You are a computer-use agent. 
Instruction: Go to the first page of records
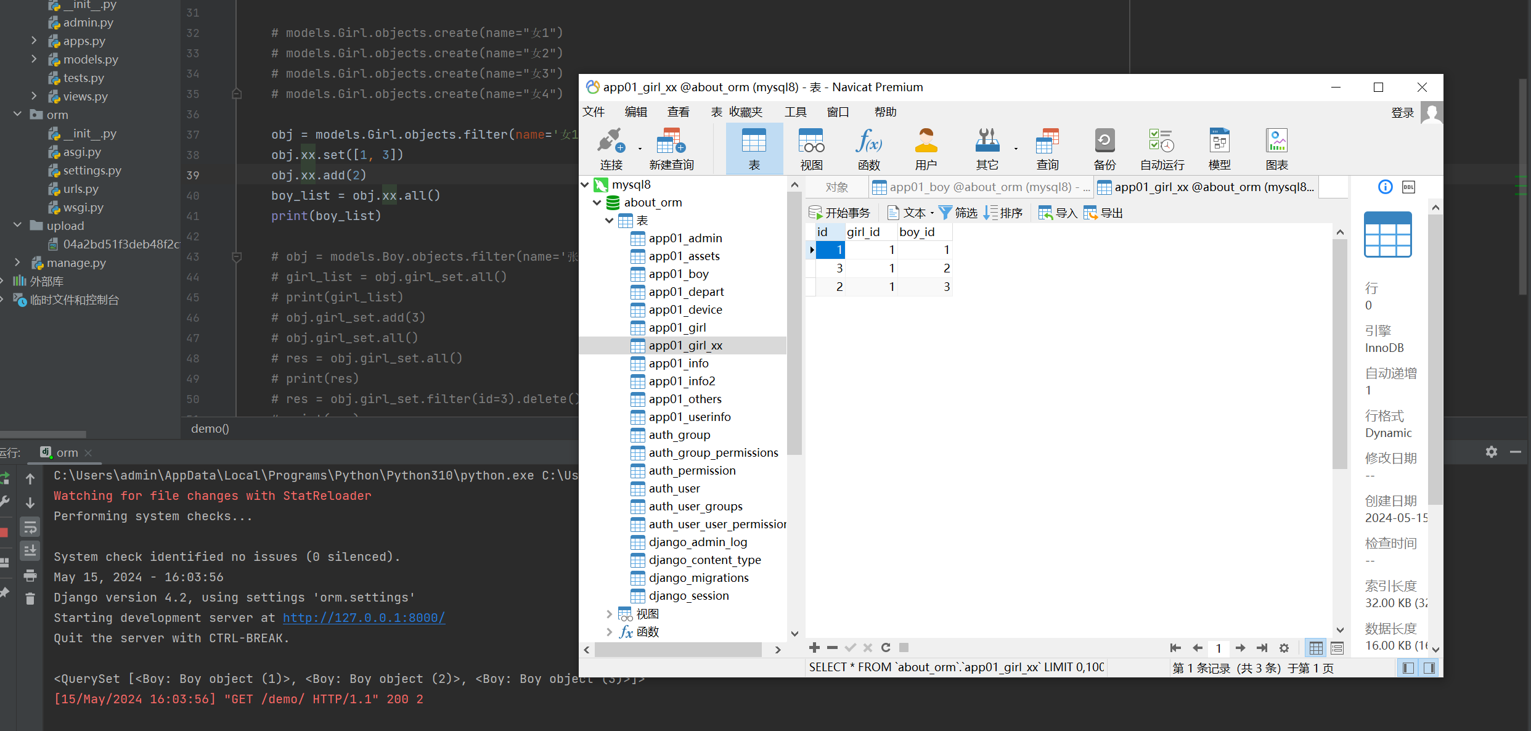point(1175,648)
